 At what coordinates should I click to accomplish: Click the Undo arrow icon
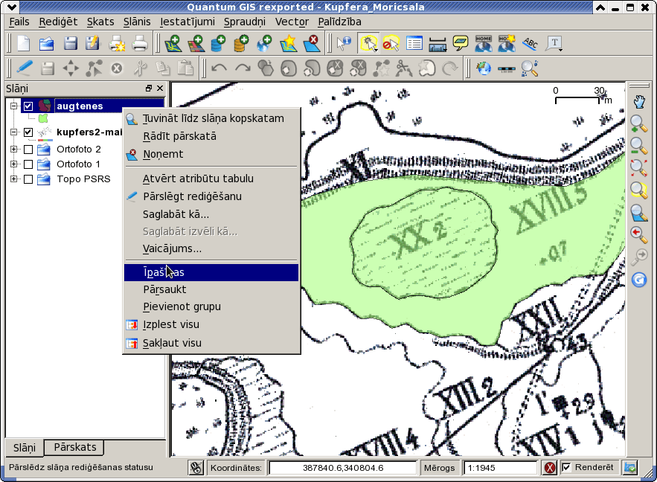(x=219, y=68)
